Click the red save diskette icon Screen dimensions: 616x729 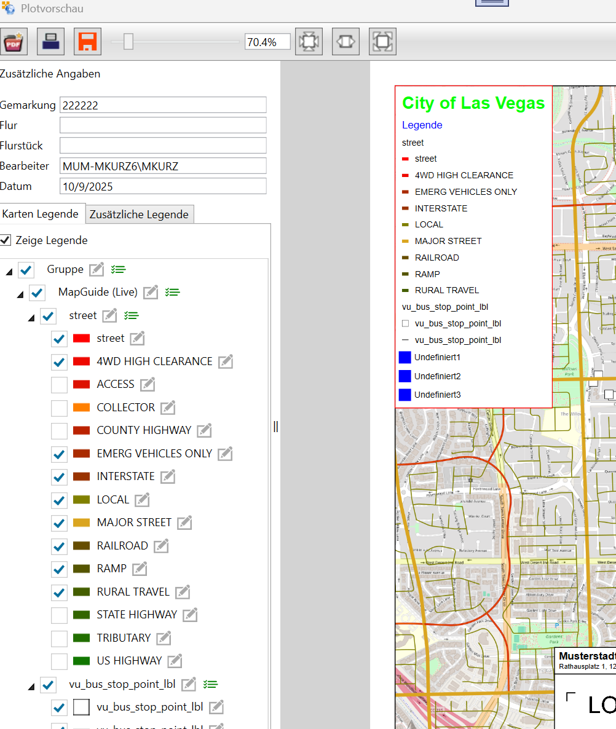(87, 42)
